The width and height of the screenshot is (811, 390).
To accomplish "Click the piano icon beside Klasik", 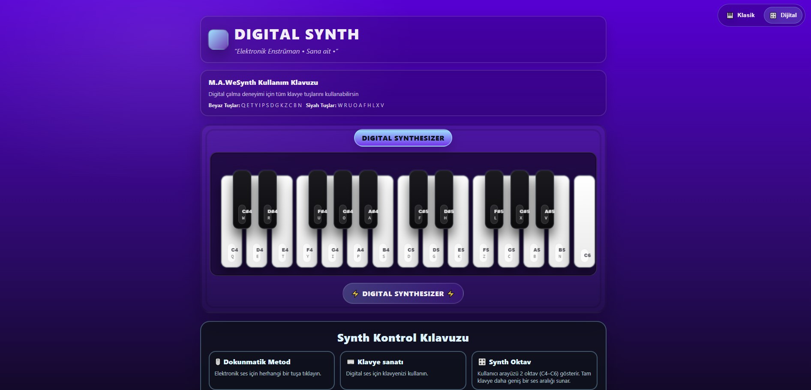I will (x=730, y=15).
